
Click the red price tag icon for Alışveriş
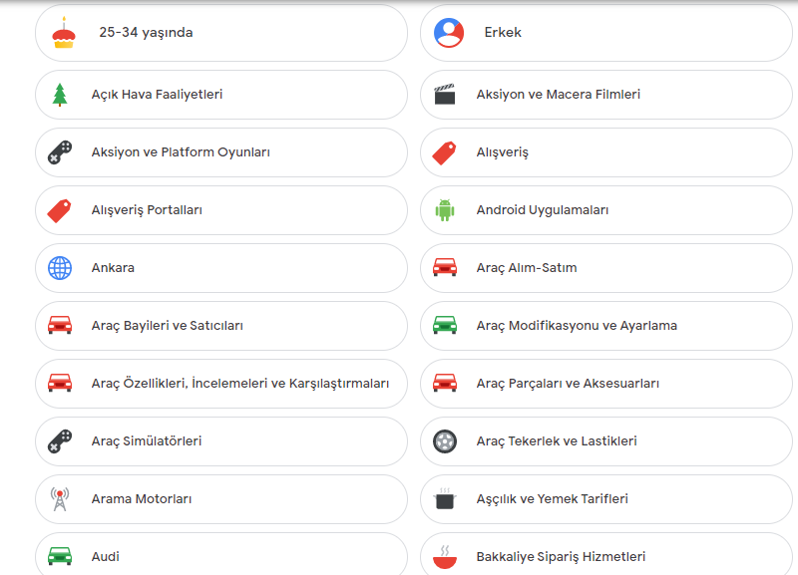(445, 152)
